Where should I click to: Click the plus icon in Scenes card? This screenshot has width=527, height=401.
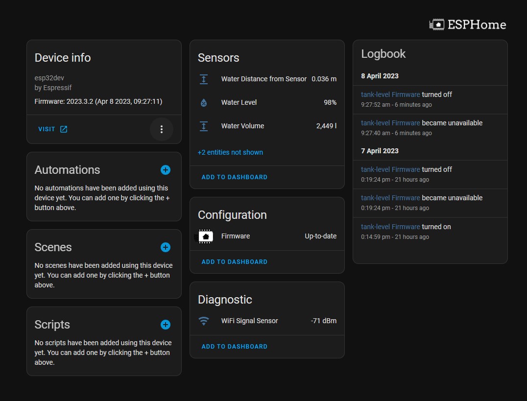166,247
